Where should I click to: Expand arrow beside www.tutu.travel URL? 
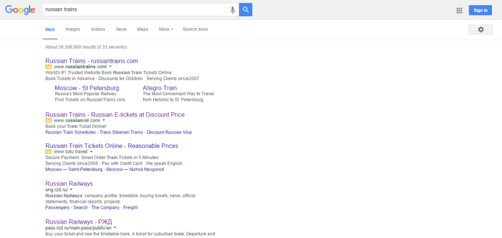click(x=91, y=152)
